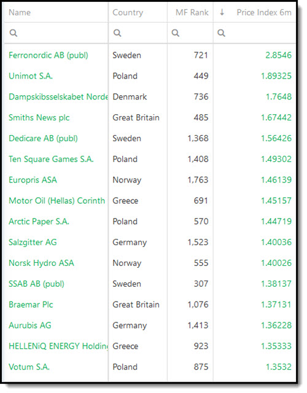Open the Europris ASA company link

coord(33,180)
